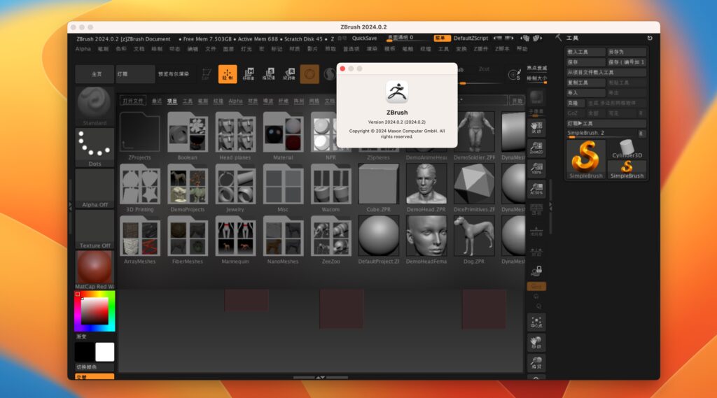
Task: Click the right divider collapse arrows
Action: [550, 206]
